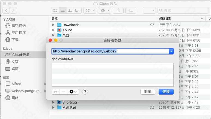This screenshot has height=119, width=211.
Task: Click the favorite servers list area
Action: point(113,75)
